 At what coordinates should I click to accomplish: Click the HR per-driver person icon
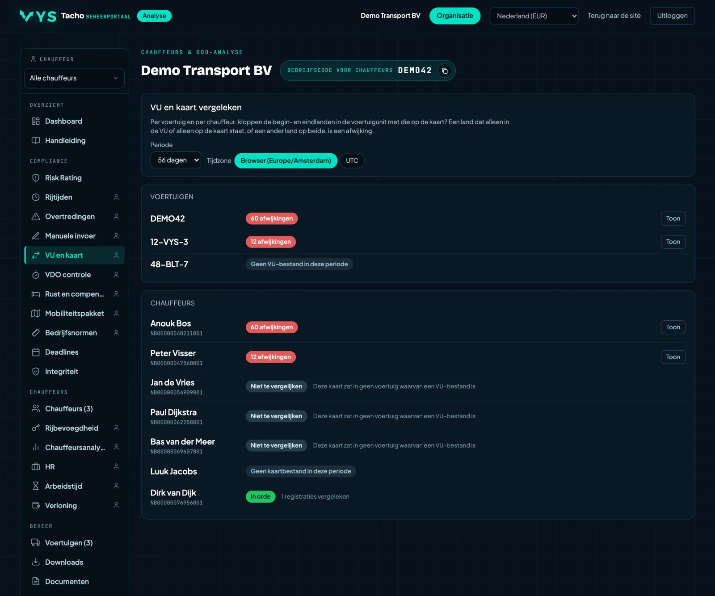(116, 467)
